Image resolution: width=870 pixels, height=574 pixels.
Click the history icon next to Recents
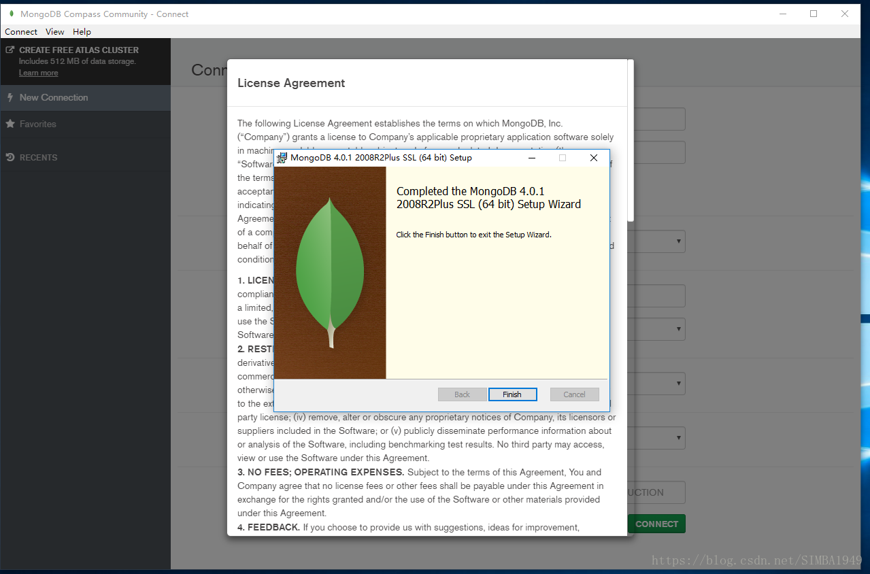[10, 157]
